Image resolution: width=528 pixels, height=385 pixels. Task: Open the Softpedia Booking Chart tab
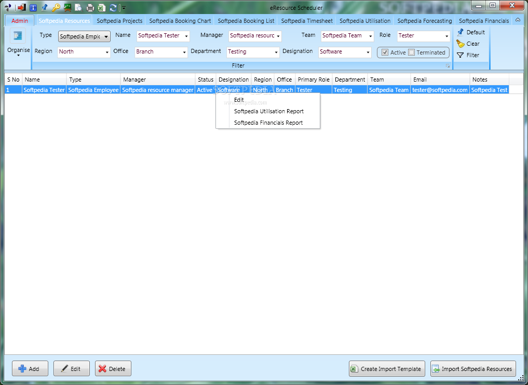tap(180, 21)
